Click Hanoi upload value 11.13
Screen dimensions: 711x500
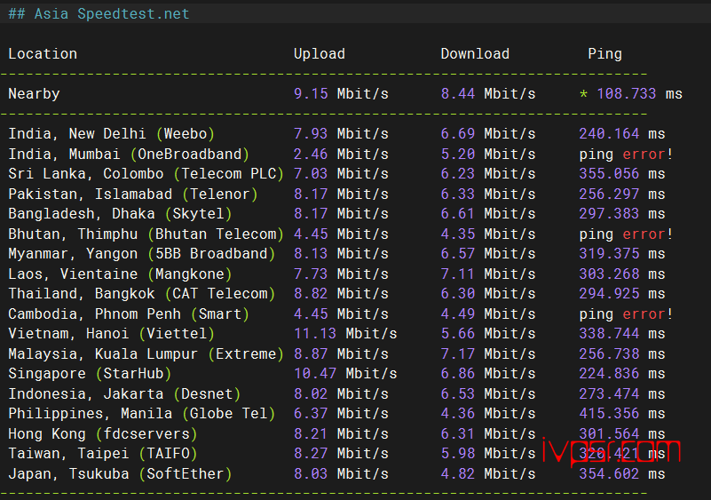pyautogui.click(x=315, y=334)
